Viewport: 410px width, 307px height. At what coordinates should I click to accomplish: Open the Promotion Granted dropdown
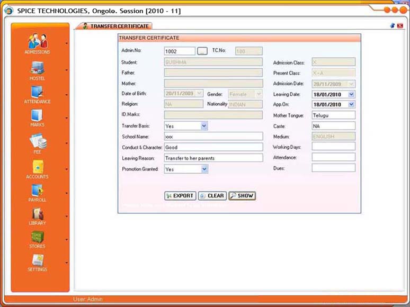coord(204,169)
